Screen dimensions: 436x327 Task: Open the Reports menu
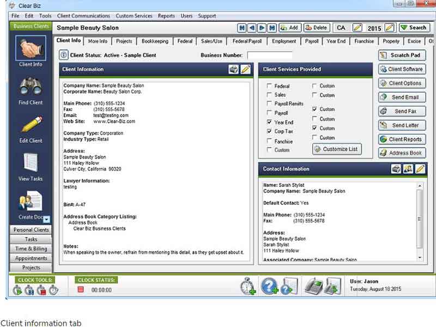[166, 16]
